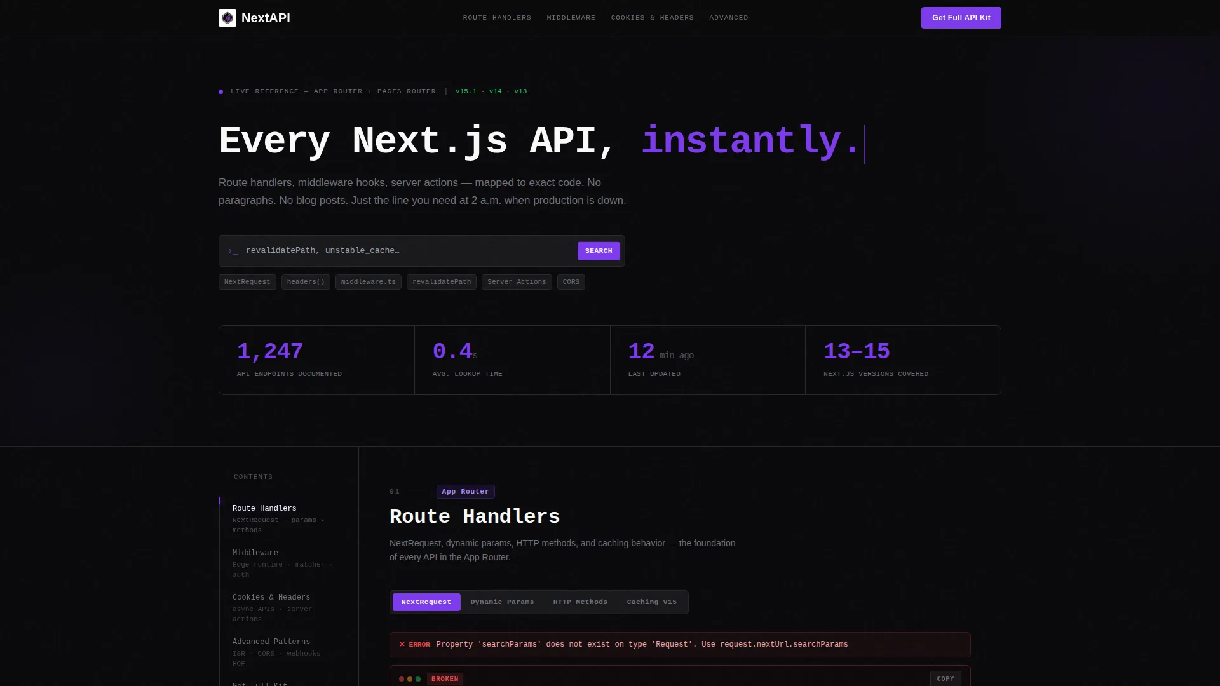This screenshot has height=686, width=1220.
Task: Click the v13 version label
Action: coord(520,91)
